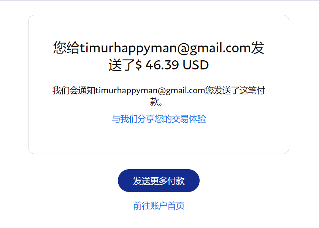
Task: Select the email in the notification paragraph
Action: tap(150, 91)
